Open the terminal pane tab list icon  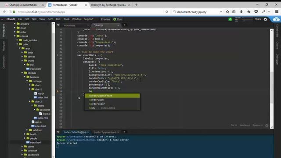coord(58,132)
